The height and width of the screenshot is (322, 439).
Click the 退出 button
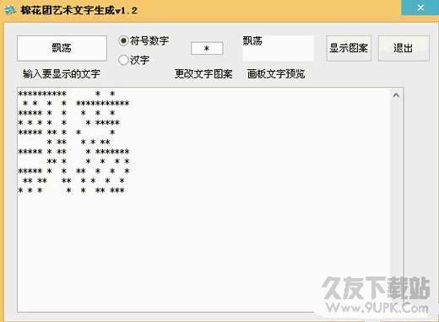tap(404, 48)
